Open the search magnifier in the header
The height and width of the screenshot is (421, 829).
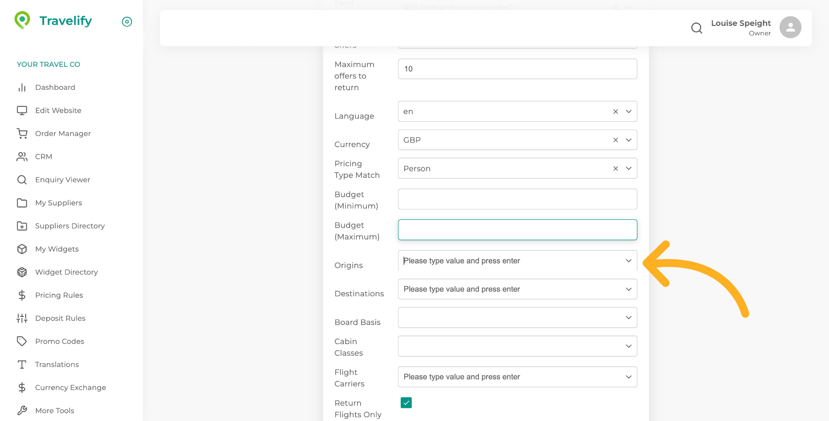click(x=696, y=28)
